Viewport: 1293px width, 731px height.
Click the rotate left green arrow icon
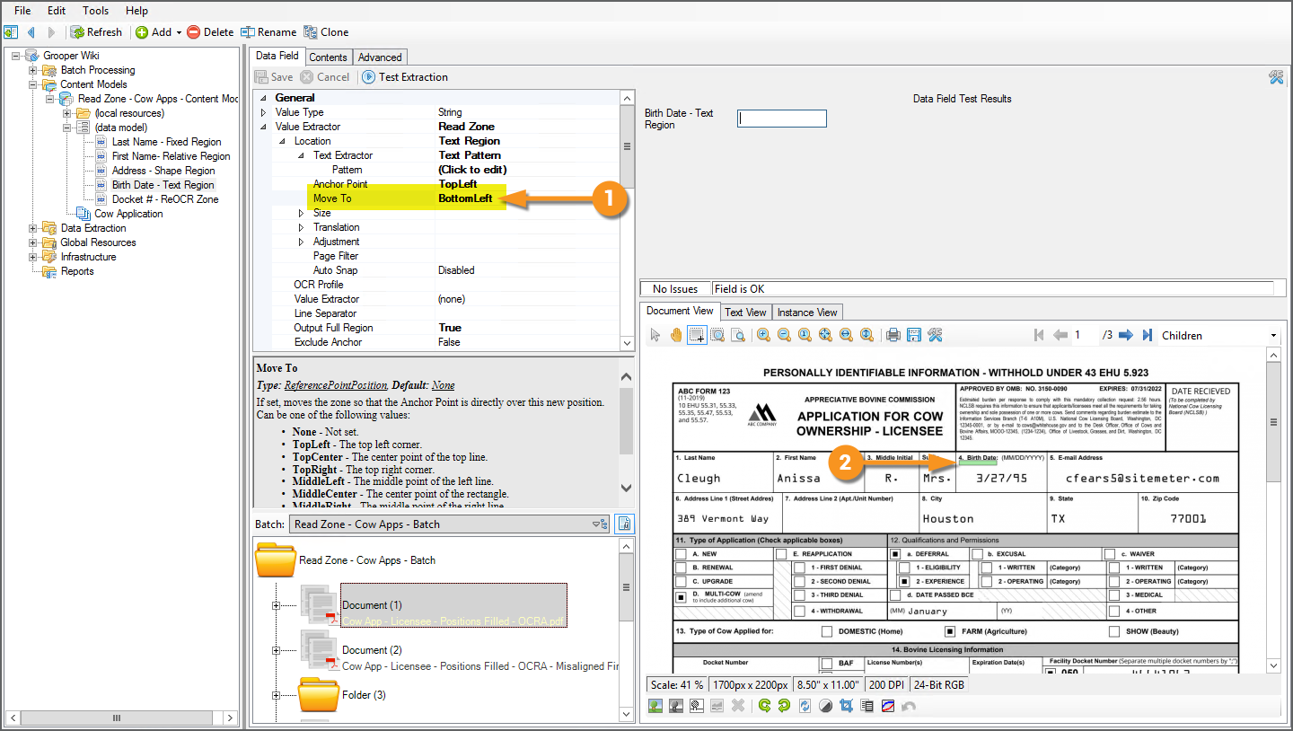click(764, 706)
